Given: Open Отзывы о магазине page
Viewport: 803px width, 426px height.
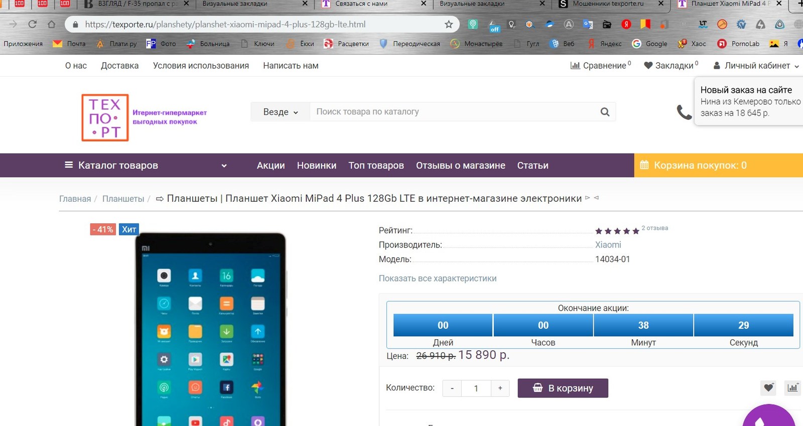Looking at the screenshot, I should [x=460, y=165].
